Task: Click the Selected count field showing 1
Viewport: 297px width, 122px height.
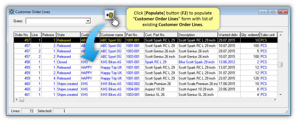Action: pos(59,111)
